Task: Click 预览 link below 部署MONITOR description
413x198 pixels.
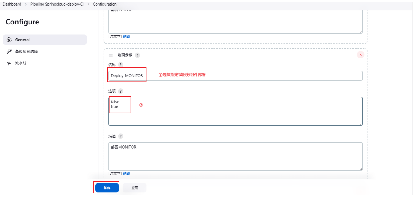Action: tap(126, 174)
